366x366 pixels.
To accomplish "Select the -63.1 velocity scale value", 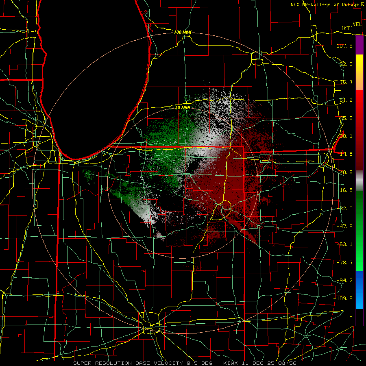I will (344, 244).
